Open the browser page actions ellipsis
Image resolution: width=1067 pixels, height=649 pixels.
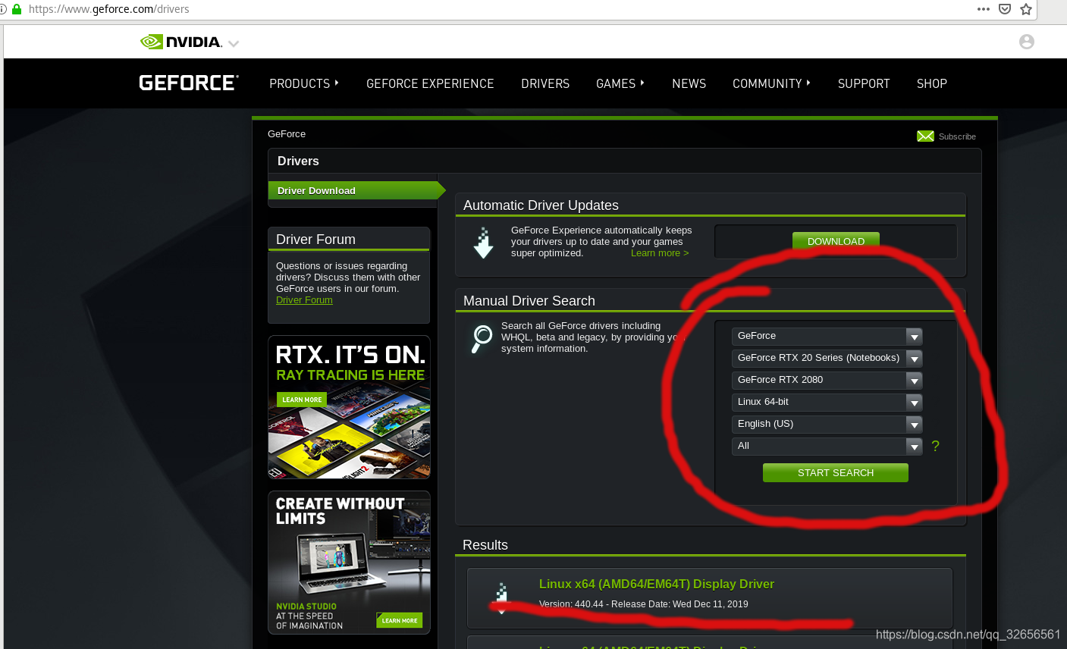984,9
